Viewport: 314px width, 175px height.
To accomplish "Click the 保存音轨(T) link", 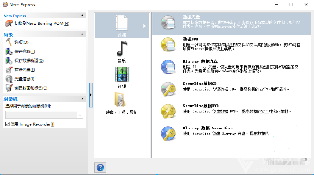I will tap(25, 51).
